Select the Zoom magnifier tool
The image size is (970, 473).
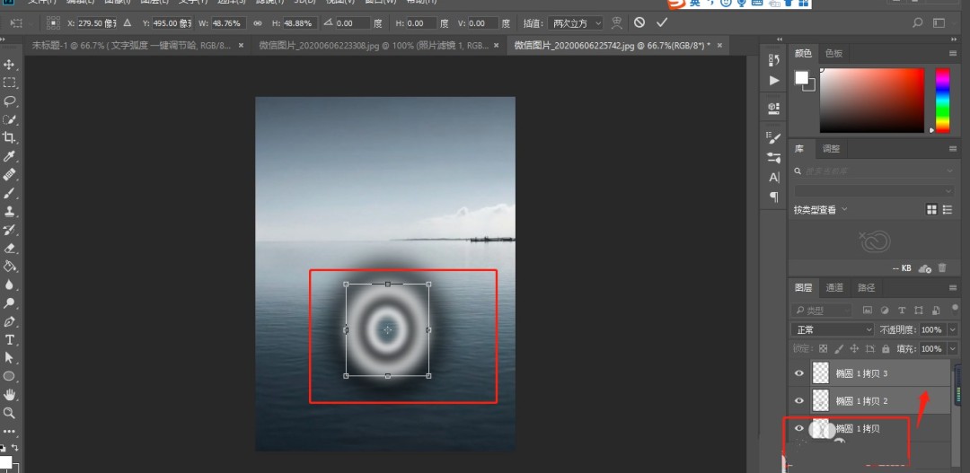tap(10, 413)
